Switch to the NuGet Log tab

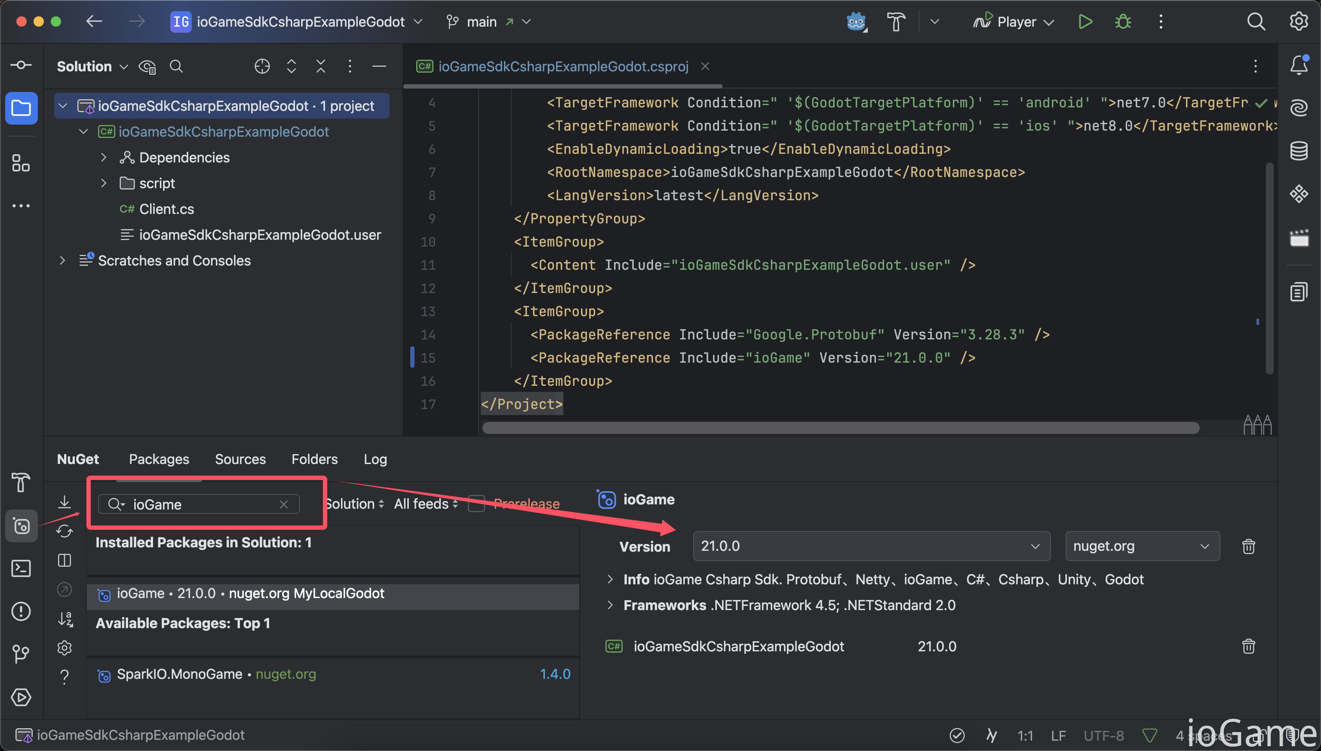375,459
